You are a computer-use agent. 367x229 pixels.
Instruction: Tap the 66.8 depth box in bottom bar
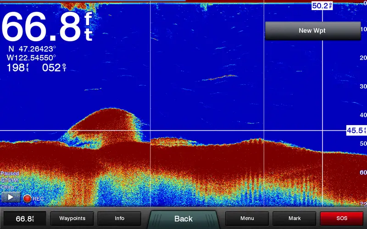click(25, 218)
